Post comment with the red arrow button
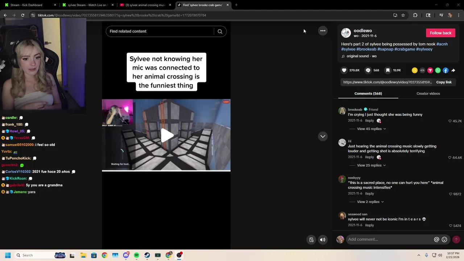Viewport: 464px width, 261px height. [x=456, y=240]
